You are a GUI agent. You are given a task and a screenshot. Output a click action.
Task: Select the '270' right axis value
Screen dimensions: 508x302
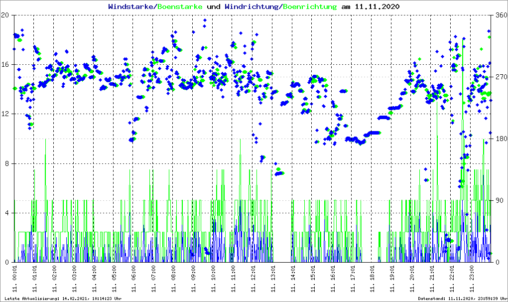500,77
